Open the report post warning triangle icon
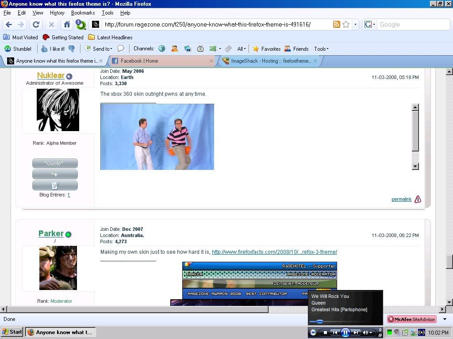Screen dimensions: 453x339 [418, 199]
